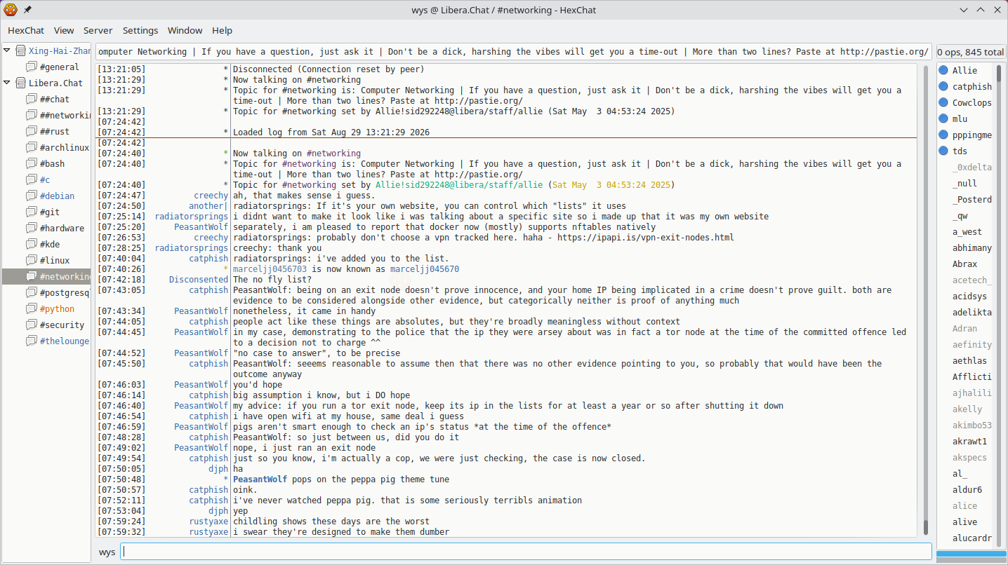Select user aethlas in user list
This screenshot has height=565, width=1008.
970,360
